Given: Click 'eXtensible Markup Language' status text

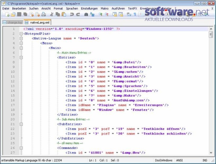Looking at the screenshot, I should (x=19, y=160).
